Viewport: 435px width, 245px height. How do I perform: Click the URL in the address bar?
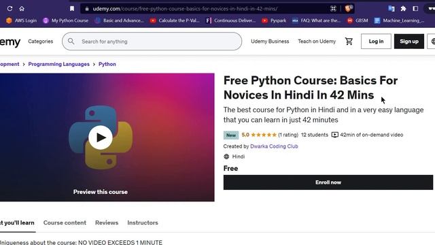tap(185, 9)
